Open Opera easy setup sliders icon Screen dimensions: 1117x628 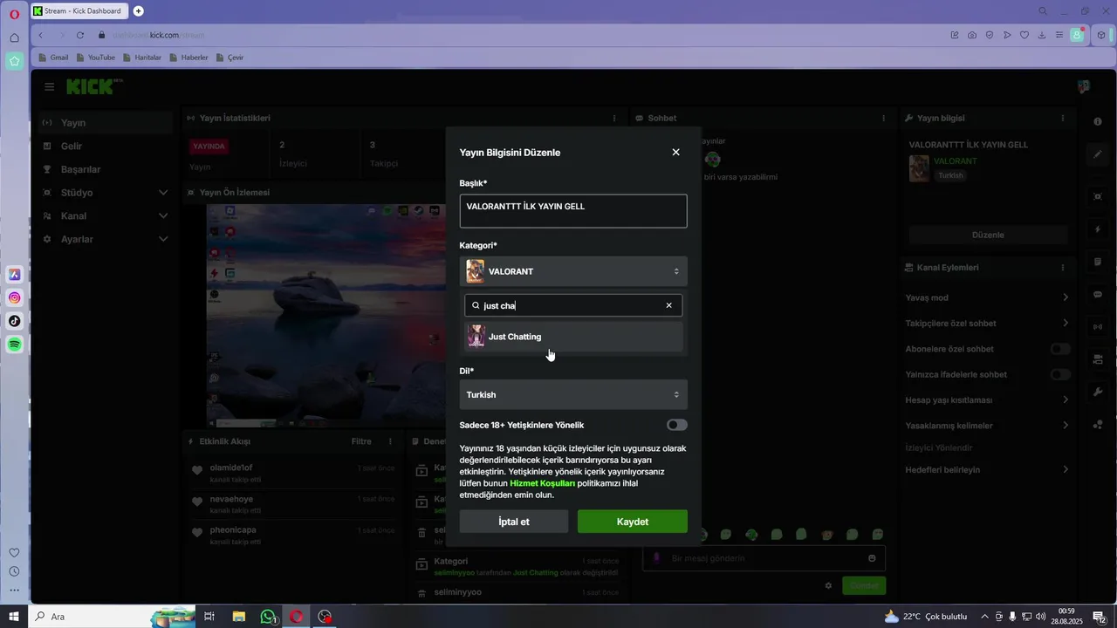click(x=1059, y=35)
